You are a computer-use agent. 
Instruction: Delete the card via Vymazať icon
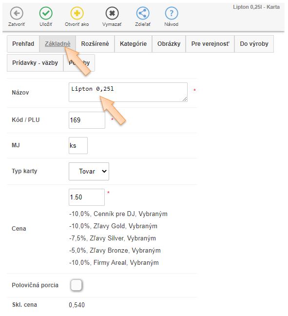point(112,13)
